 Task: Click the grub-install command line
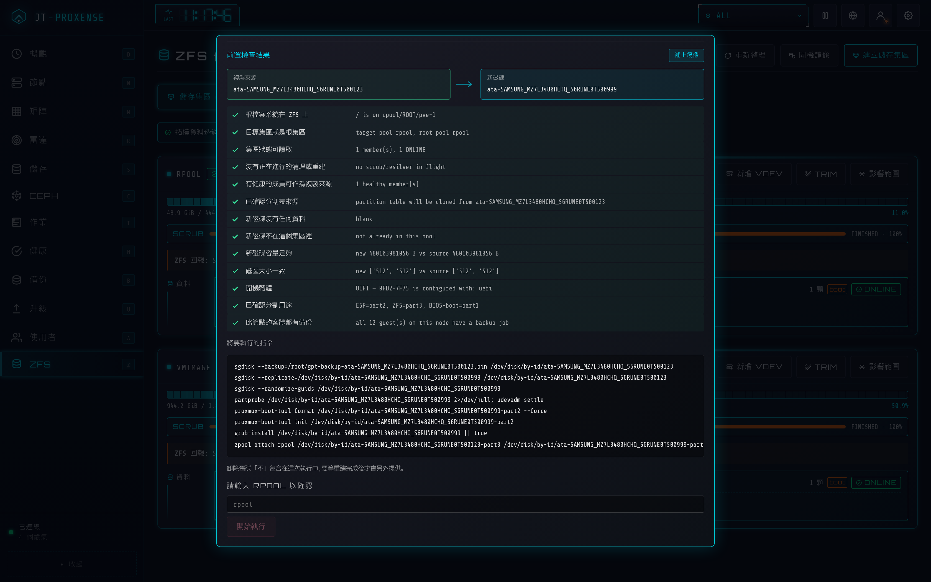coord(360,433)
